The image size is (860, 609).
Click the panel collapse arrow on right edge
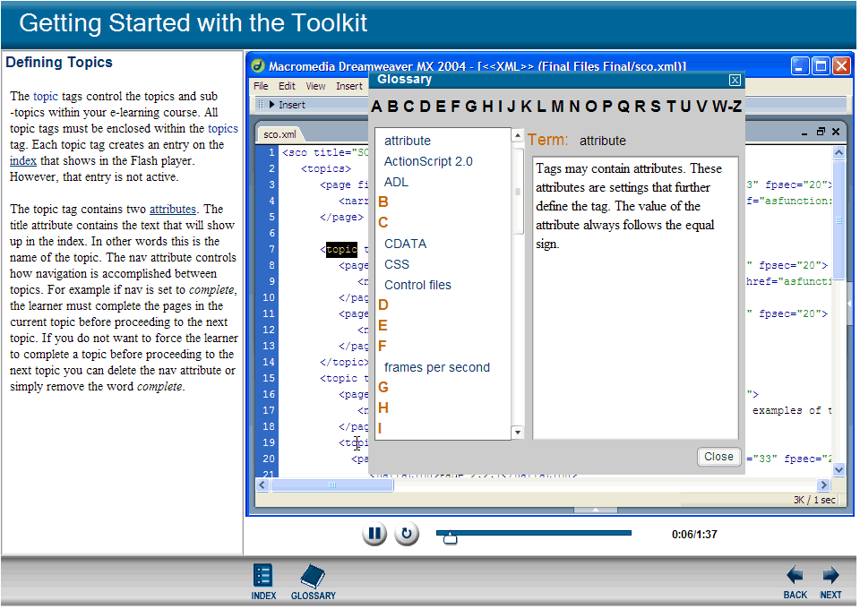(x=849, y=304)
